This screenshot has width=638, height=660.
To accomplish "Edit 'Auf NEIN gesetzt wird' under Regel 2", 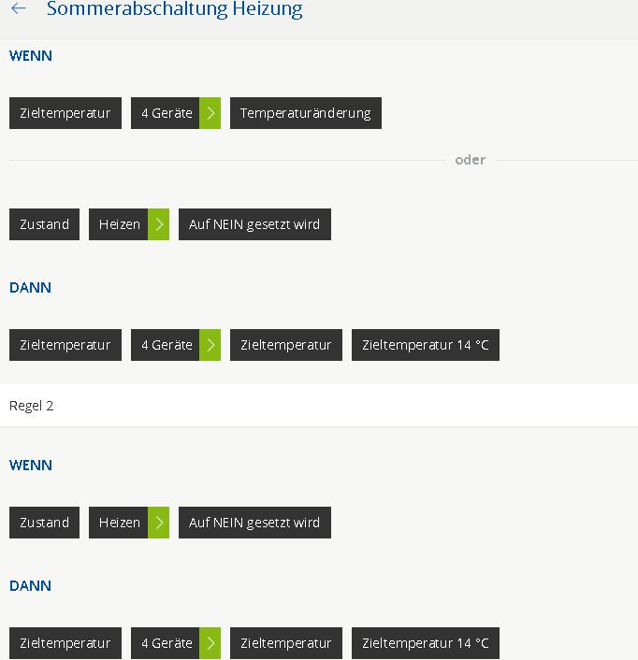I will 254,523.
